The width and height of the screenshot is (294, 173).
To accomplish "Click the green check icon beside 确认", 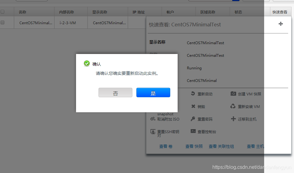I will click(x=87, y=63).
